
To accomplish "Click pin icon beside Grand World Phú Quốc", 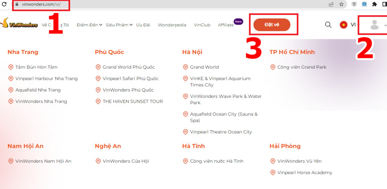I will (x=98, y=67).
